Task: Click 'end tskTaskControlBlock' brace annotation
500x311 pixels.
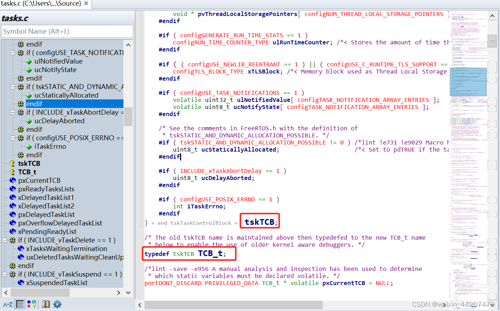Action: 195,223
